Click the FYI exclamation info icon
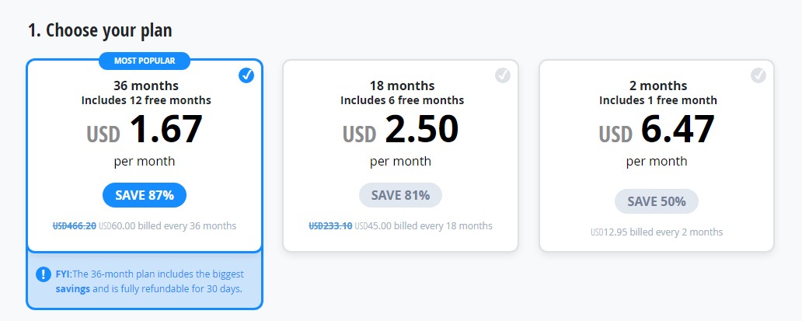 click(x=43, y=274)
